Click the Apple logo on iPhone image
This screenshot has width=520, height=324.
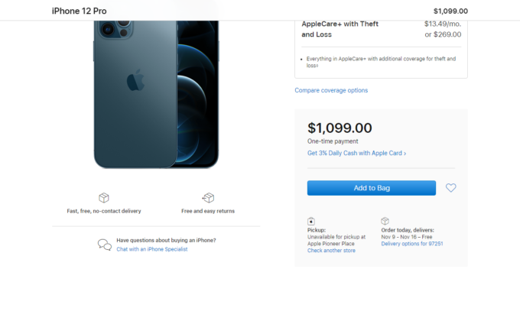(135, 80)
